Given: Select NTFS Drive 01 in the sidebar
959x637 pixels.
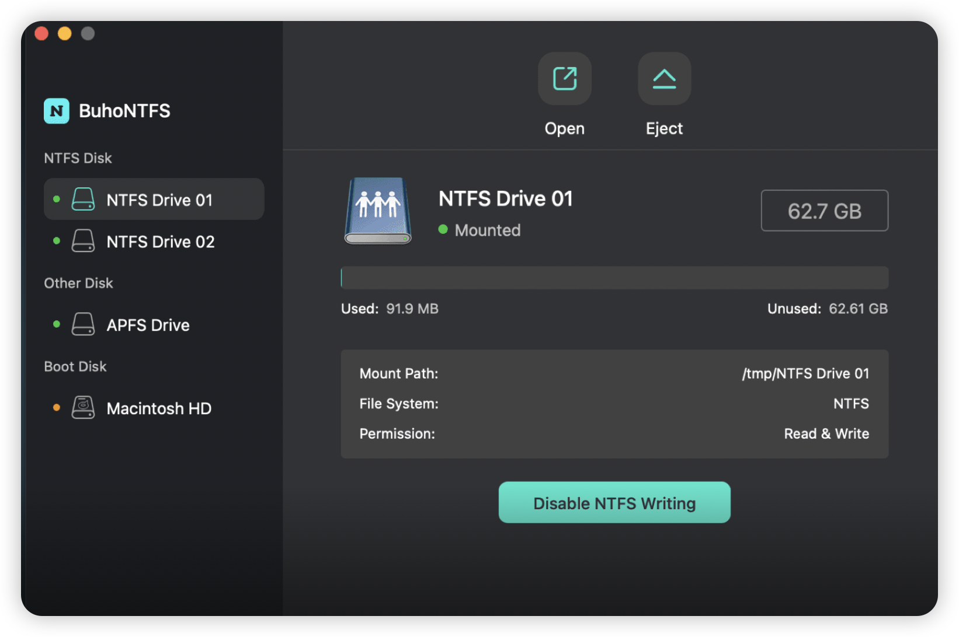Looking at the screenshot, I should [154, 199].
